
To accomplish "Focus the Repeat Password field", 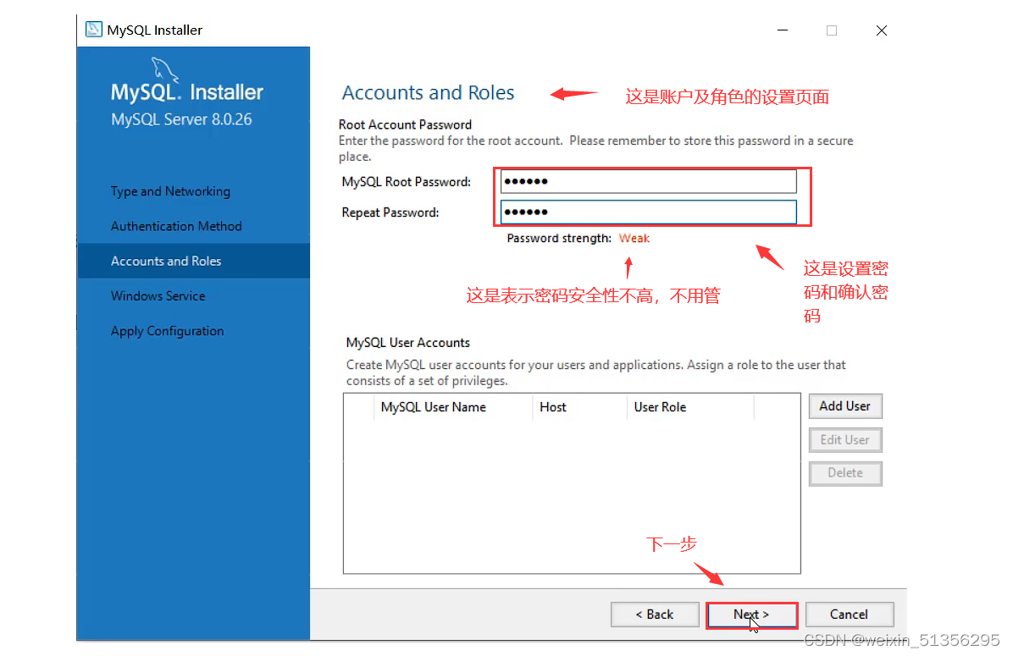I will (648, 212).
